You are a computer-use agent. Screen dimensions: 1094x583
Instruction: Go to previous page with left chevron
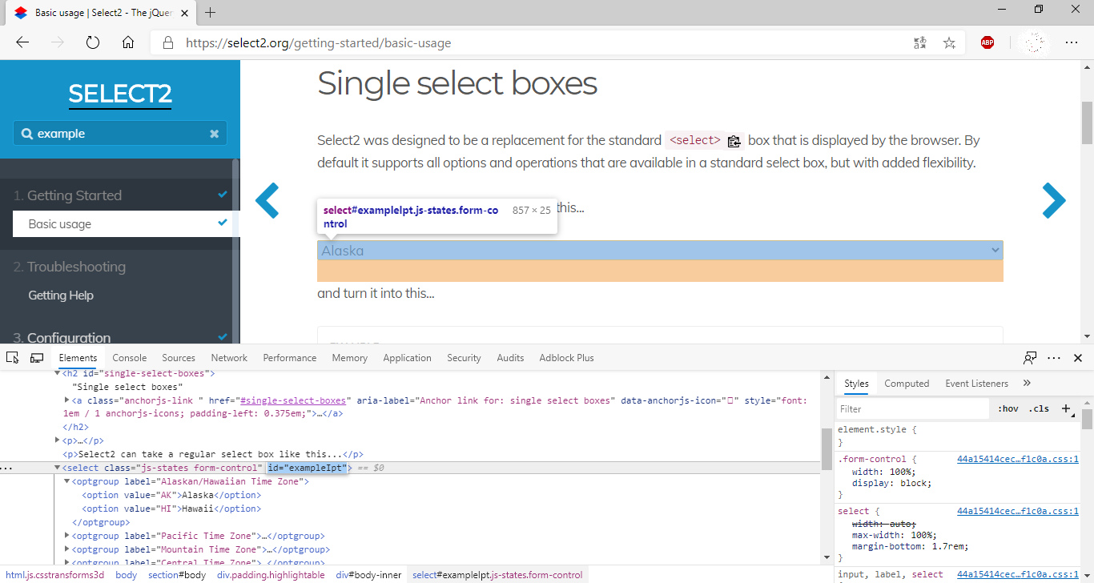(x=267, y=200)
